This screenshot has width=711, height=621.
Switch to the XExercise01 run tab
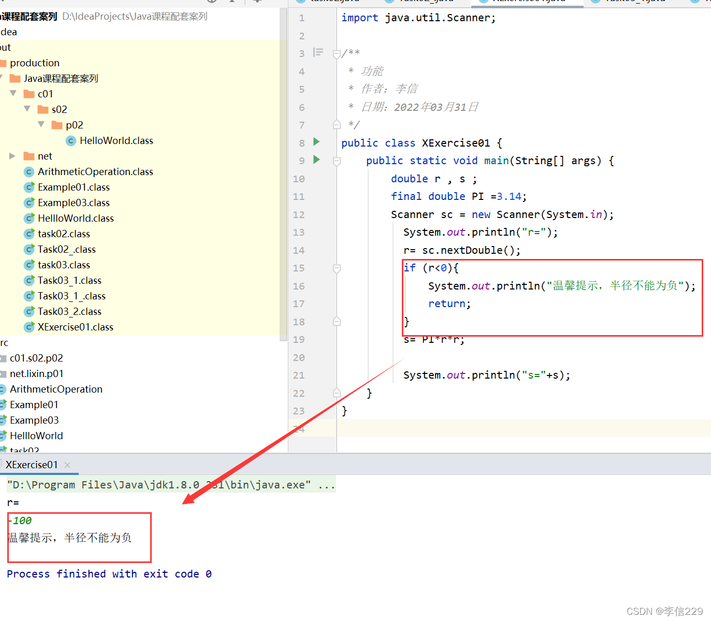pos(32,465)
